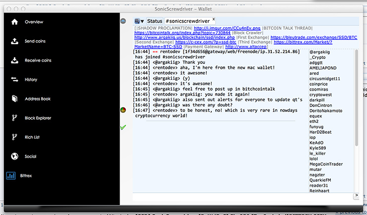Image resolution: width=367 pixels, height=215 pixels.
Task: Select user eth2 in nick list
Action: pos(314,121)
